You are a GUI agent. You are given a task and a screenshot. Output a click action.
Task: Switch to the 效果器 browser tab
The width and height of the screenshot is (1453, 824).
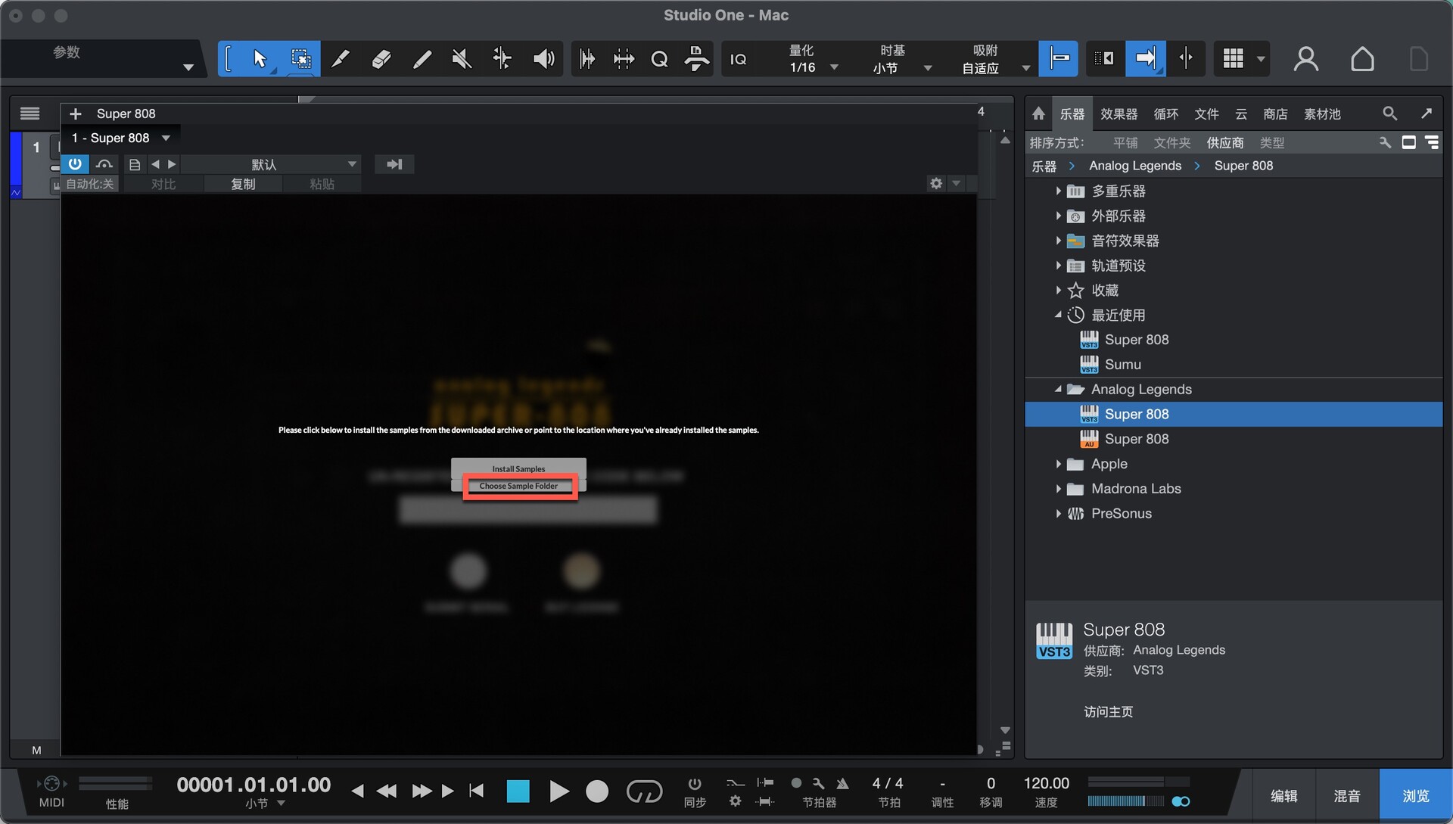(x=1119, y=113)
